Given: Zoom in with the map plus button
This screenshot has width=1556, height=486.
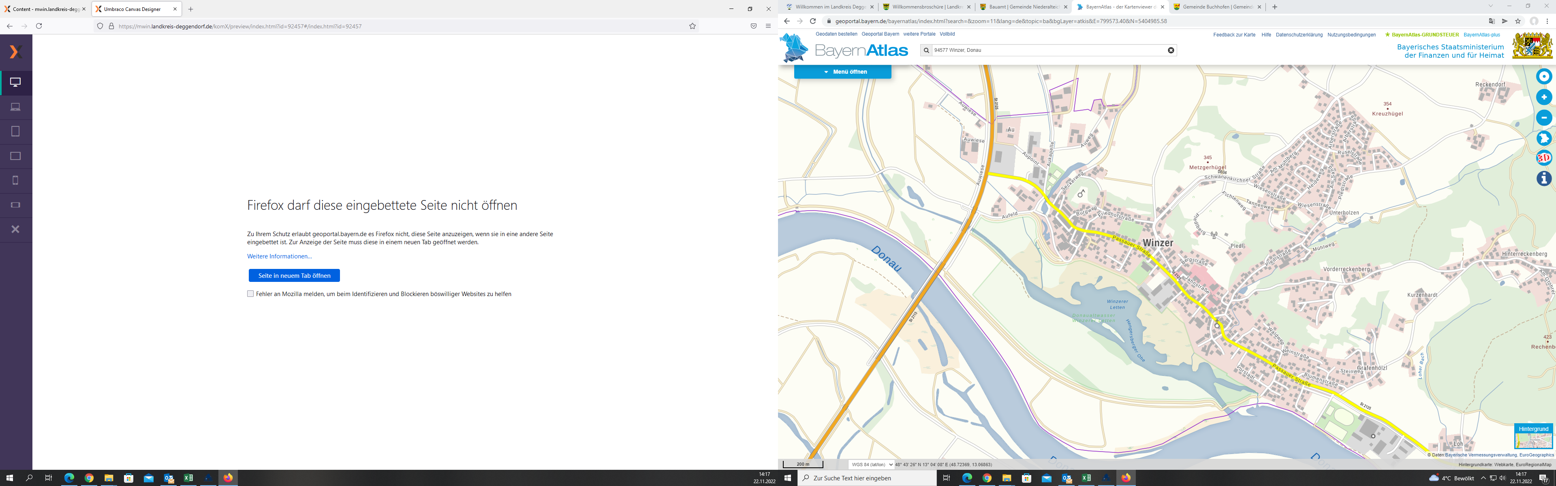Looking at the screenshot, I should coord(1543,97).
